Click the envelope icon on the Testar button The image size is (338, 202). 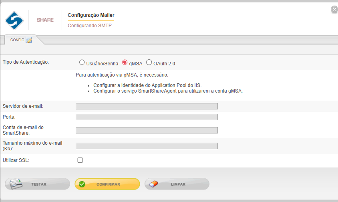(16, 184)
